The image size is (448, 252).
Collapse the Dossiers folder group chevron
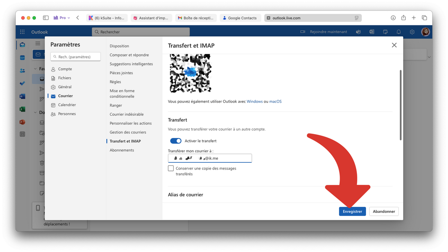[x=35, y=112]
